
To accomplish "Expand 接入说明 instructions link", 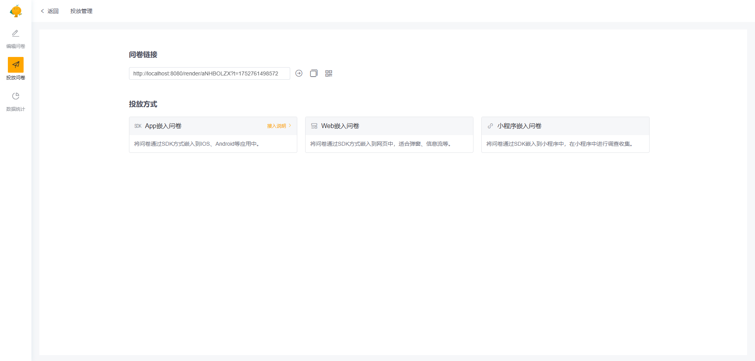I will pyautogui.click(x=279, y=126).
